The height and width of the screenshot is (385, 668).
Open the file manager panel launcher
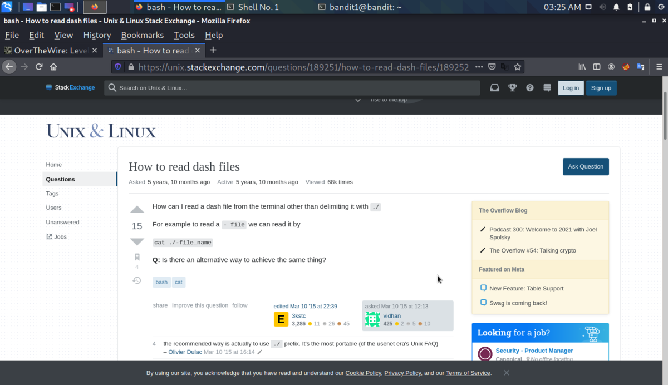pos(42,7)
